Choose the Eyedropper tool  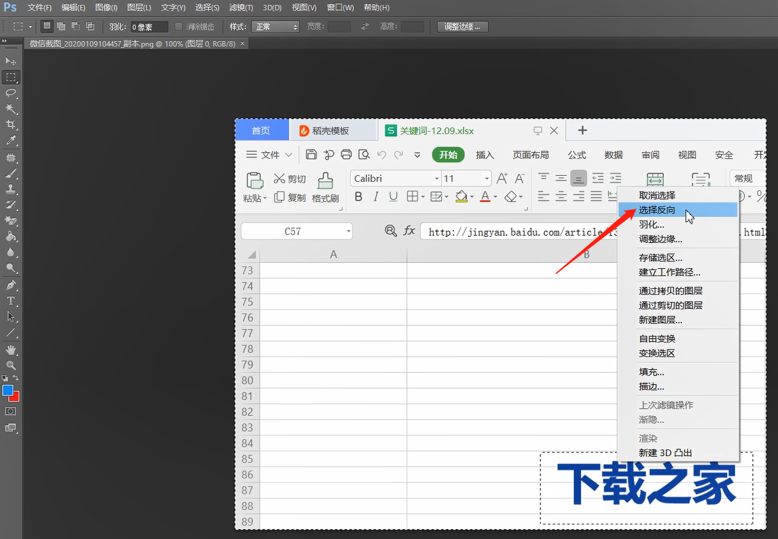(11, 141)
